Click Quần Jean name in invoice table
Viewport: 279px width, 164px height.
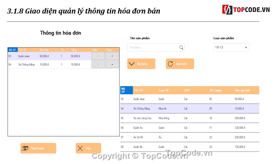click(24, 56)
